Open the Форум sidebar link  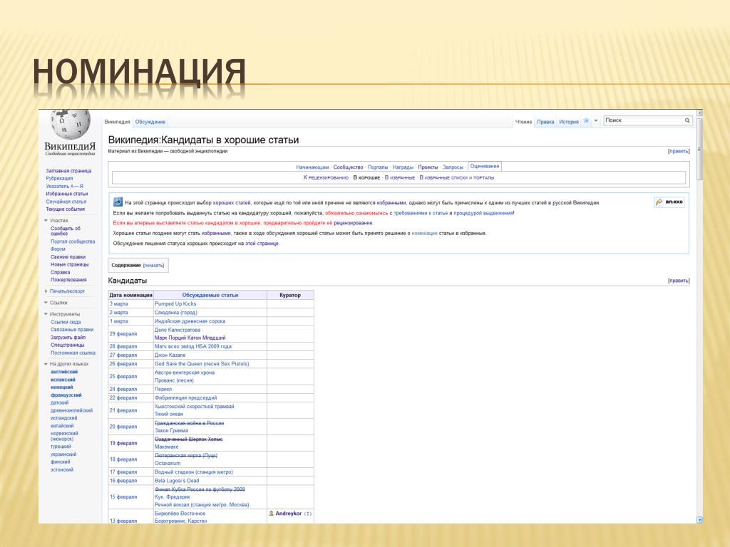coord(58,249)
